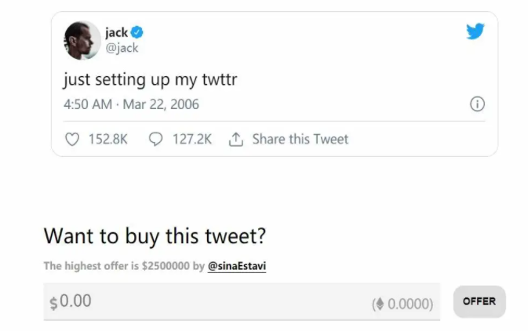This screenshot has width=528, height=335.
Task: Open jack's profile picture
Action: click(82, 40)
